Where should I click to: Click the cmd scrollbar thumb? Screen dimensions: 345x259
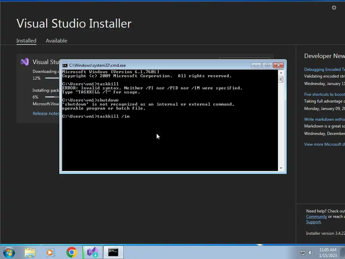pos(281,79)
